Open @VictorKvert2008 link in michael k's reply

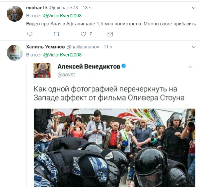point(62,16)
